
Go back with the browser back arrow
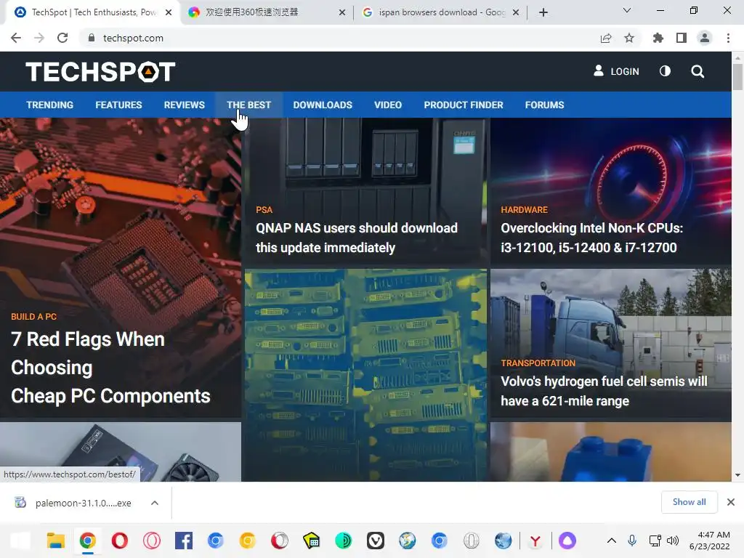click(16, 38)
